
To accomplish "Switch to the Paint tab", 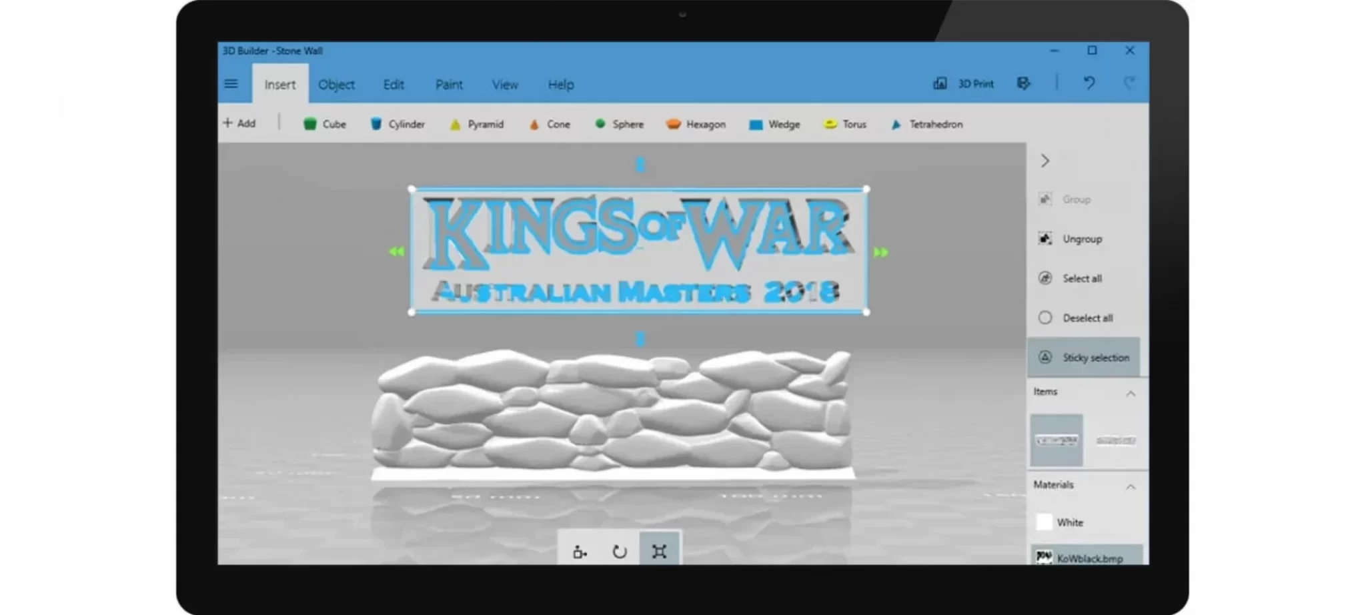I will coord(449,85).
